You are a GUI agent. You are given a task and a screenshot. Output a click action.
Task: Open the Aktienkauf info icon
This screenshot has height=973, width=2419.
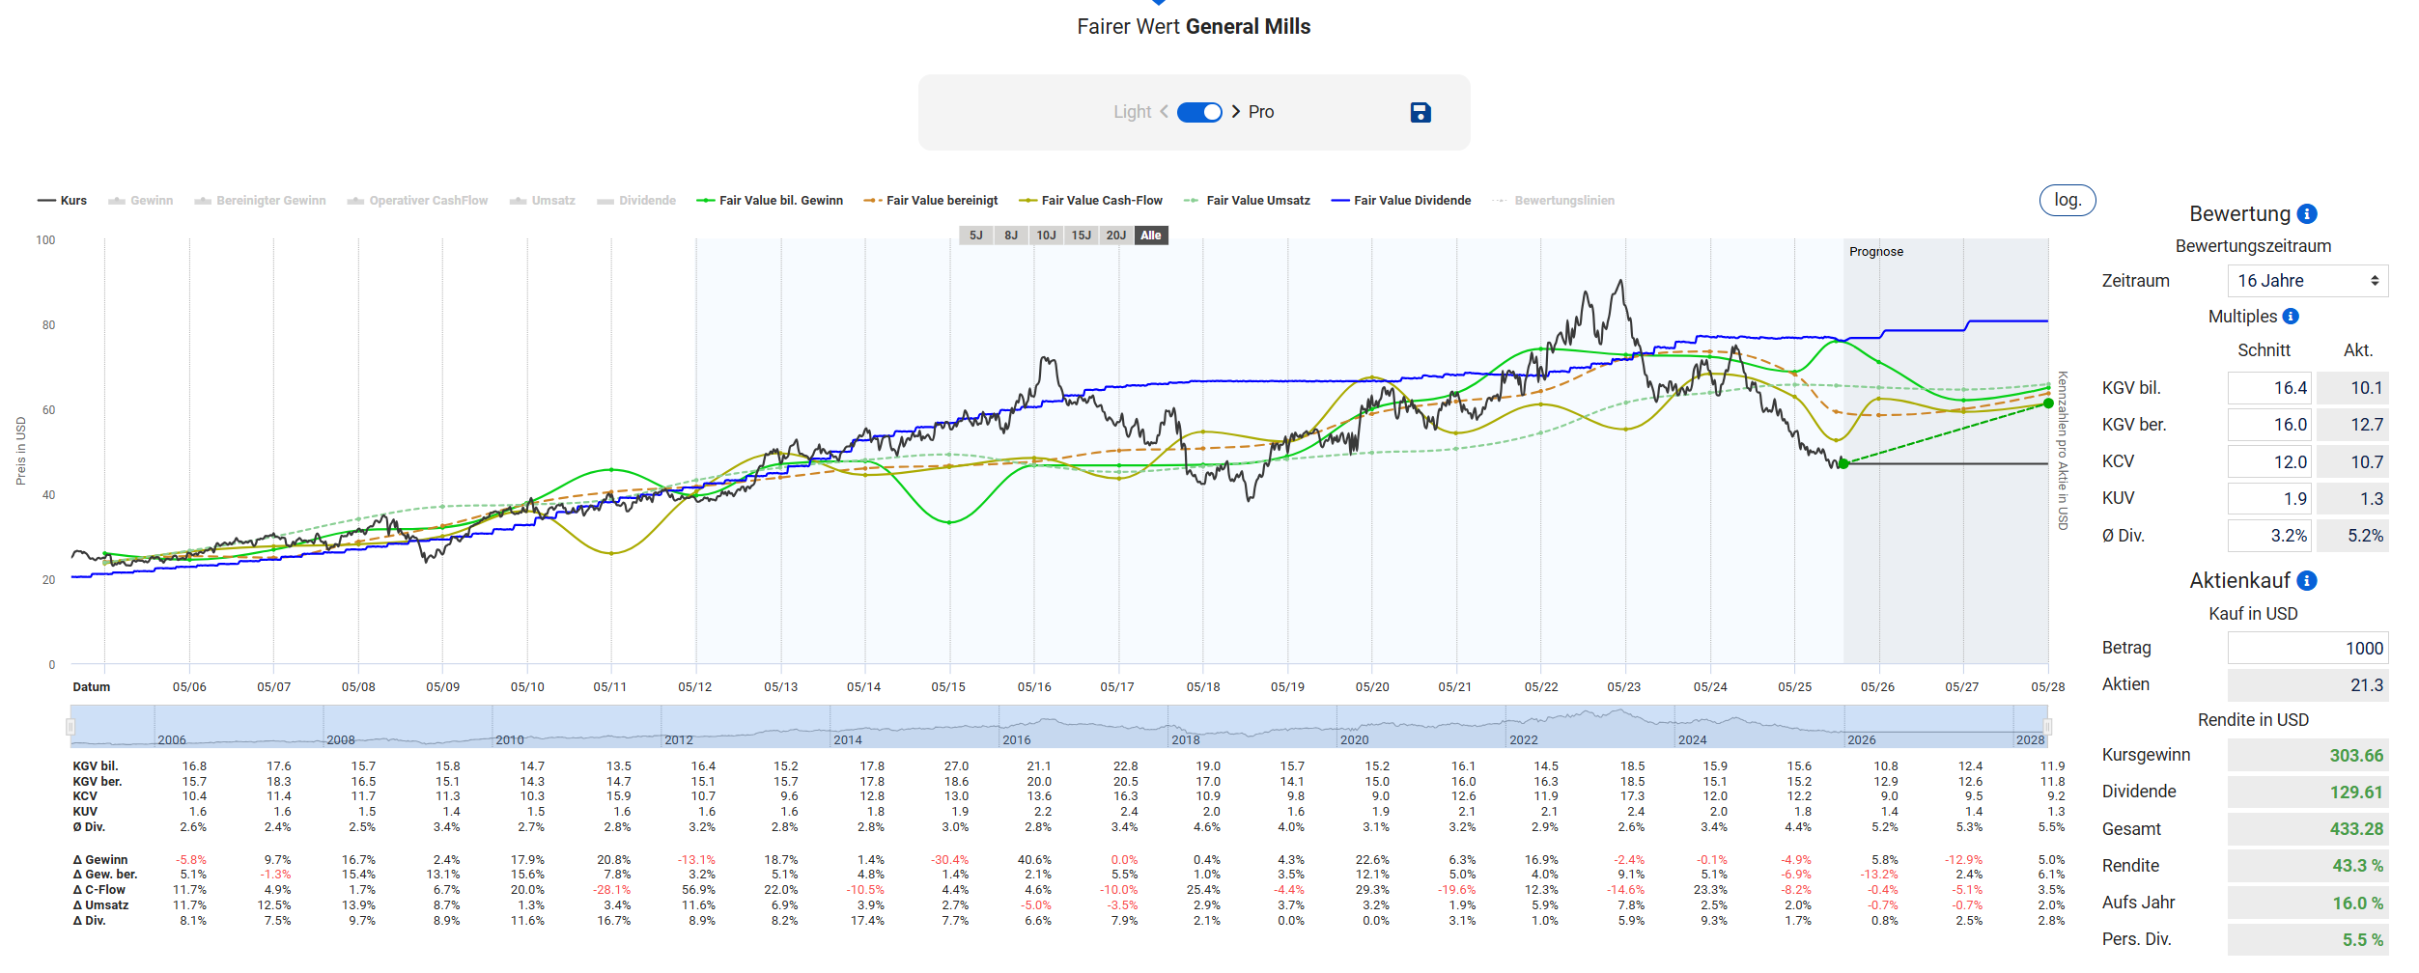(2307, 581)
